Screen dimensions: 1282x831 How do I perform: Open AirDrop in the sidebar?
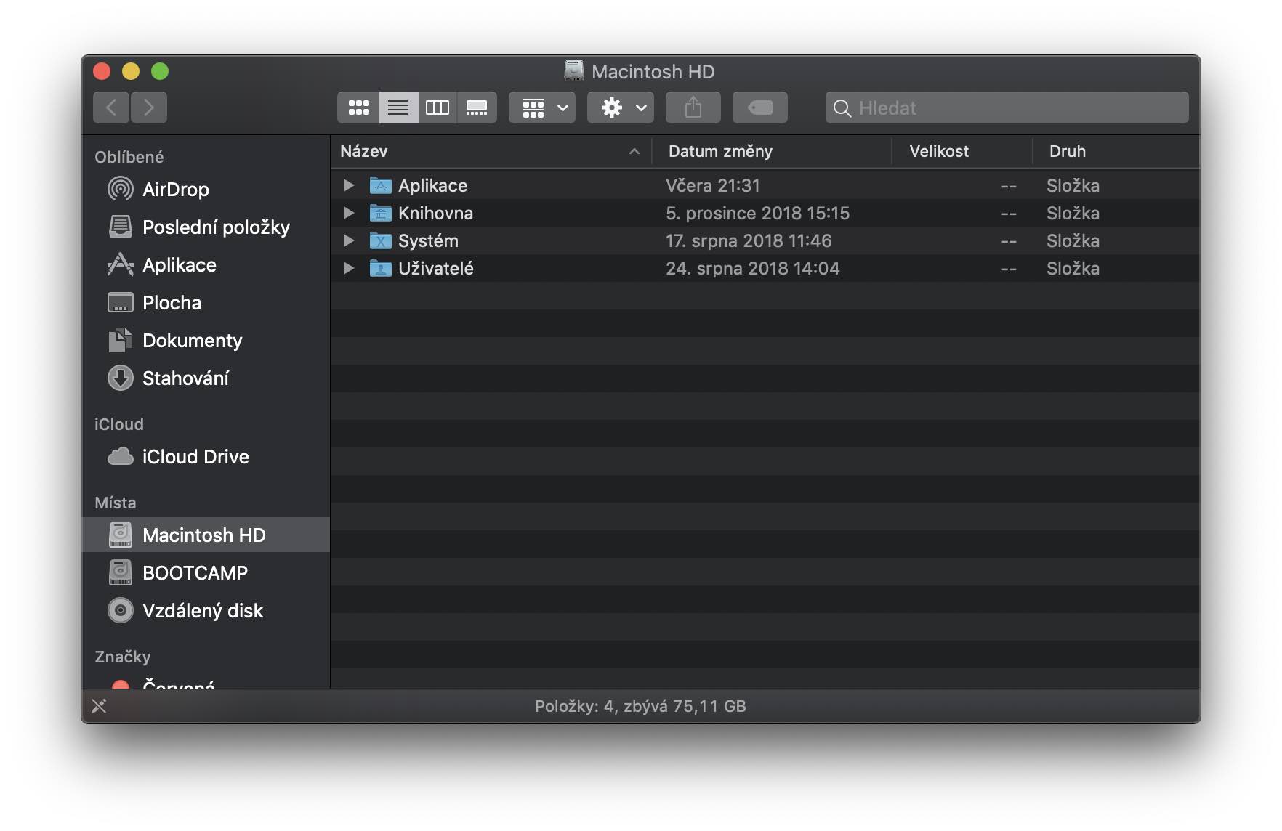206,190
